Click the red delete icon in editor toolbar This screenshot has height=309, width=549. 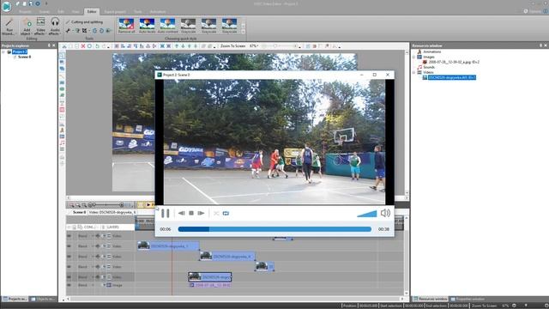[x=83, y=46]
